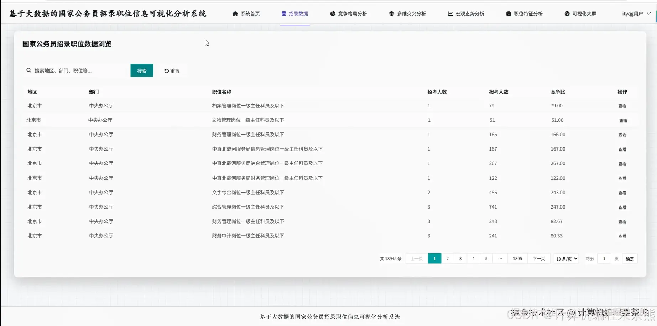The width and height of the screenshot is (657, 326).
Task: Click the 下一页 next page button
Action: [x=538, y=258]
